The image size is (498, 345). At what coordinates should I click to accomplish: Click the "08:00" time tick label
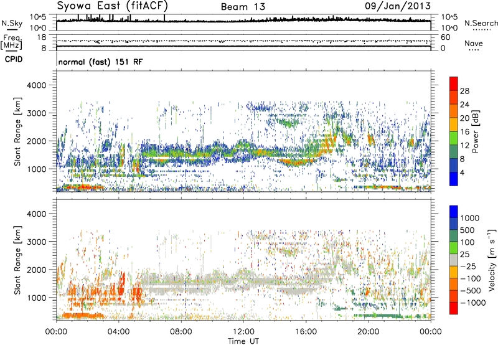click(181, 332)
